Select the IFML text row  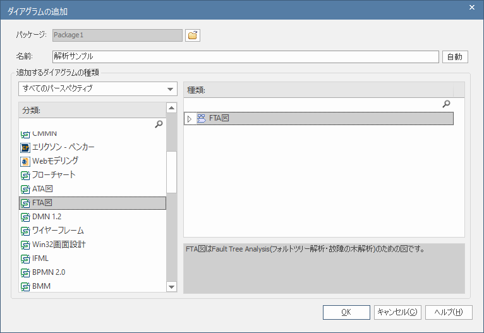click(x=40, y=258)
